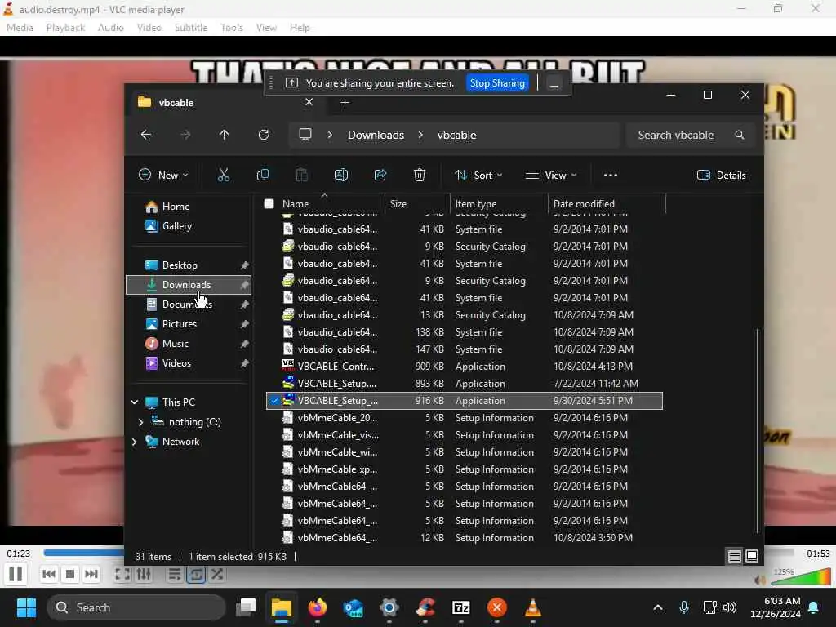Open the VLC Audio menu
The width and height of the screenshot is (836, 627).
click(x=111, y=27)
